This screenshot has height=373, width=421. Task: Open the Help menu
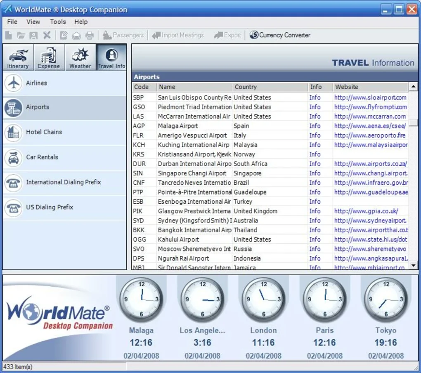[x=81, y=22]
